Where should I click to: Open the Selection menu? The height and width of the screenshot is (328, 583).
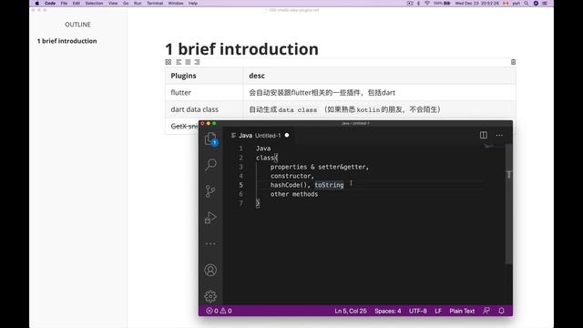(x=94, y=3)
